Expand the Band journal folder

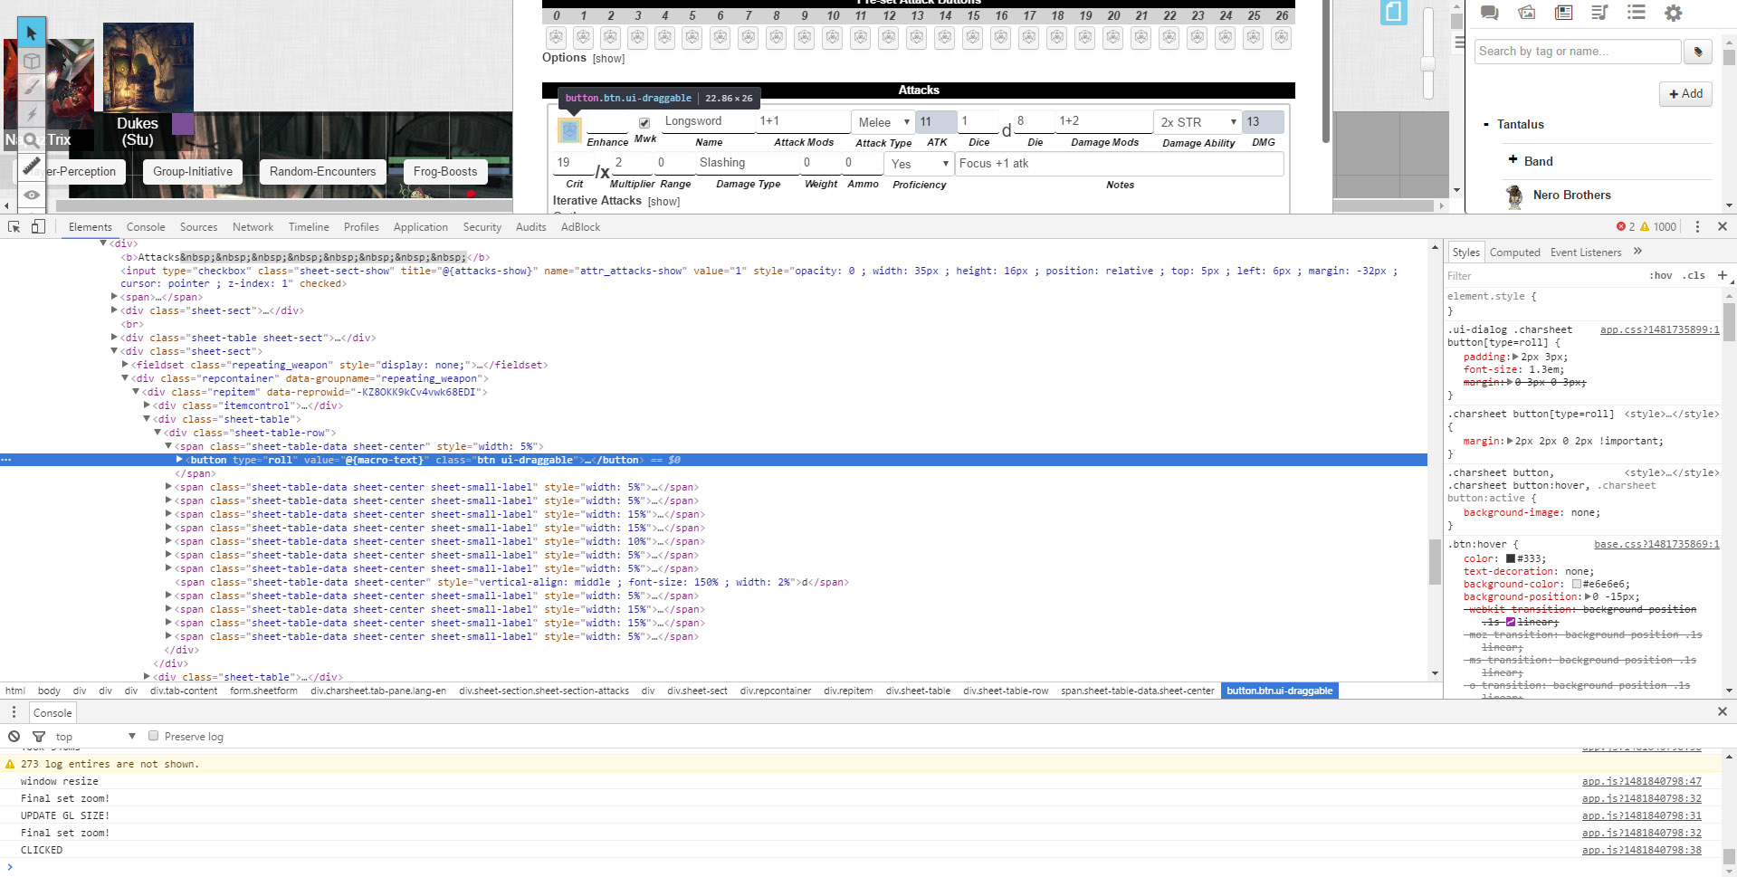1513,159
